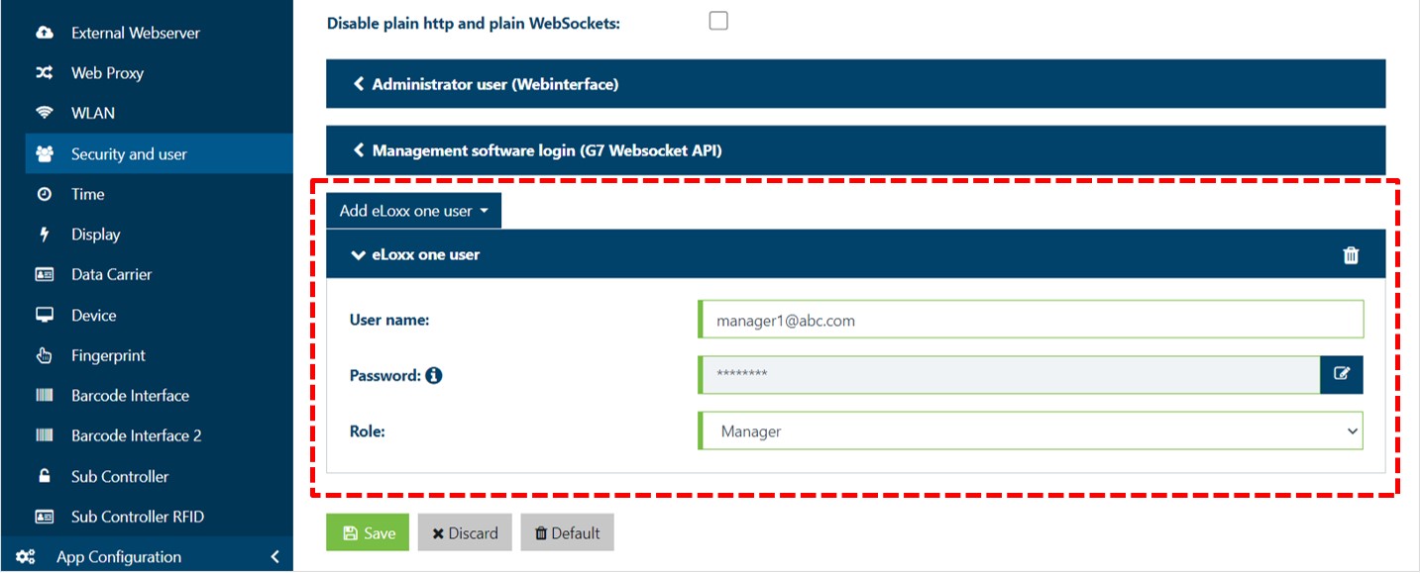
Task: Click the WLAN wifi icon
Action: point(45,113)
